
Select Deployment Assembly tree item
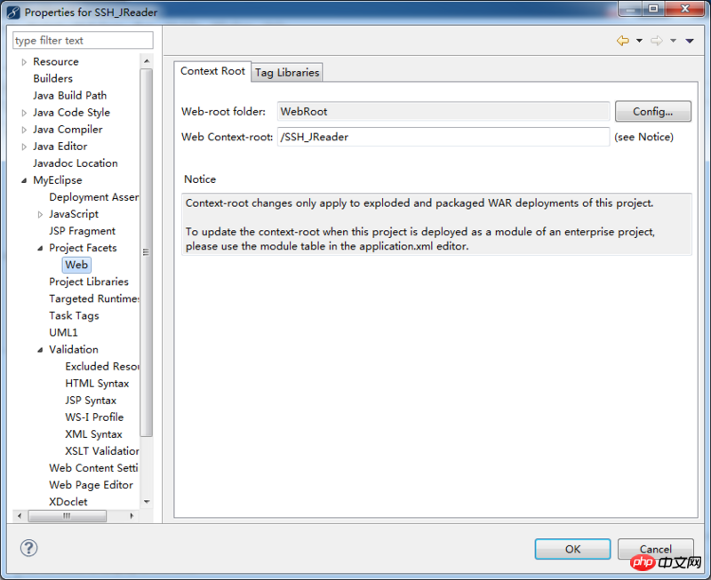coord(94,197)
